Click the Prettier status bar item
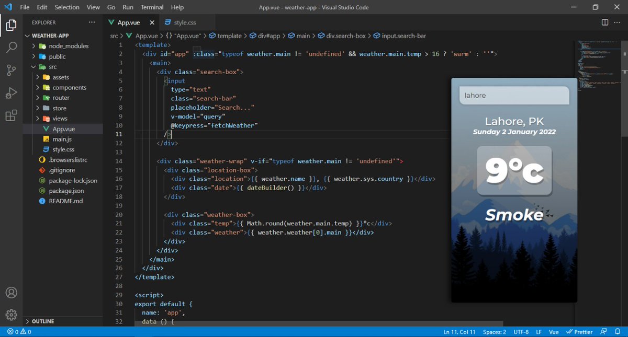The image size is (628, 337). [x=580, y=332]
